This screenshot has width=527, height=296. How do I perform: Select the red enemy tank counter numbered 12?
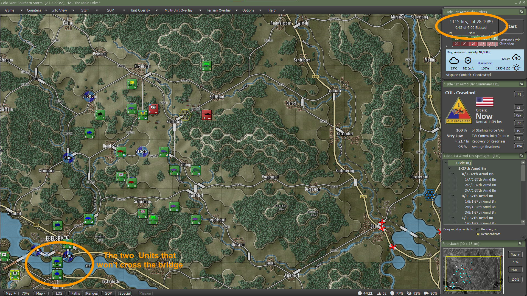coord(206,115)
